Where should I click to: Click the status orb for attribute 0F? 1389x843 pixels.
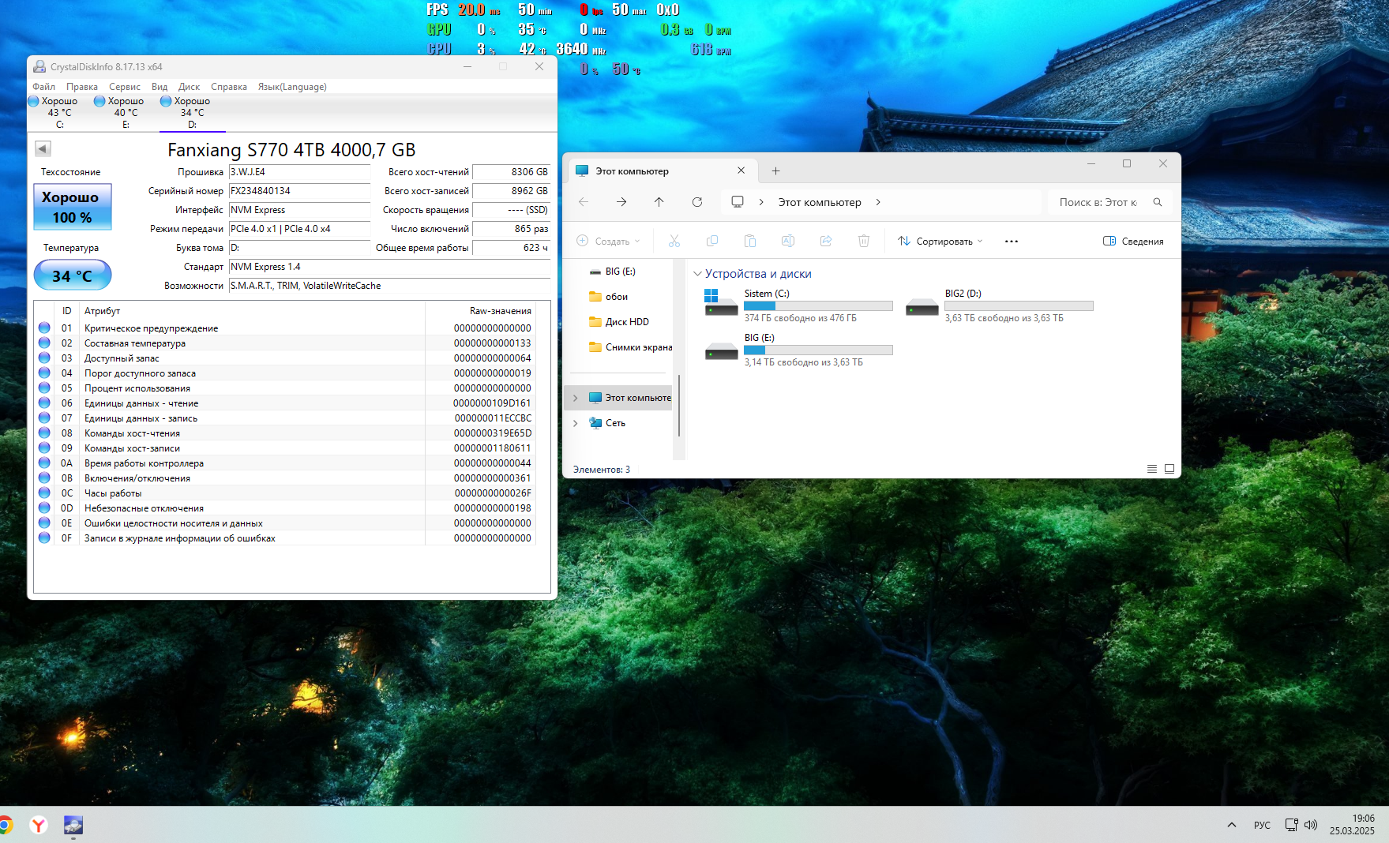point(44,538)
